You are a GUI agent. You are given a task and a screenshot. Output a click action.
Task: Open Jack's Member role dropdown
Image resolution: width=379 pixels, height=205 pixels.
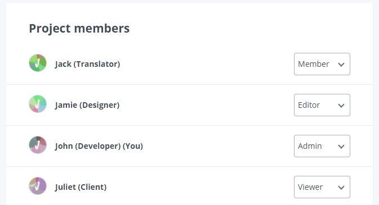click(322, 64)
